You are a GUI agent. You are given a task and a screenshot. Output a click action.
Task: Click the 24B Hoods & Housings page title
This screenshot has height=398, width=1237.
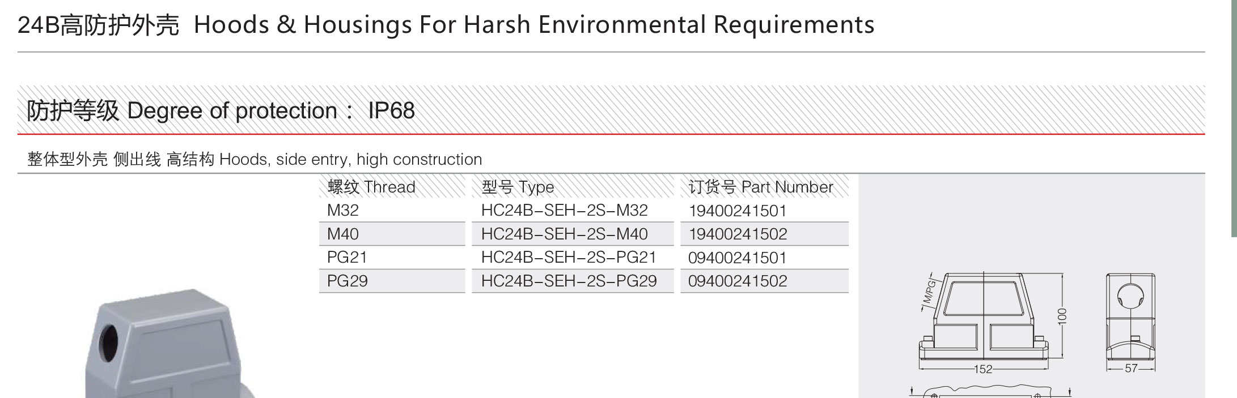[446, 24]
